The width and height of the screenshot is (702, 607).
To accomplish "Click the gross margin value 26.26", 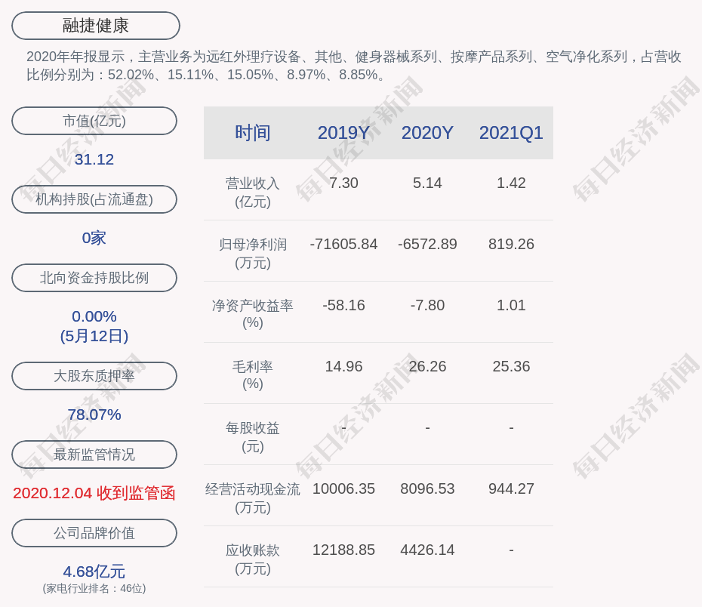I will 427,367.
